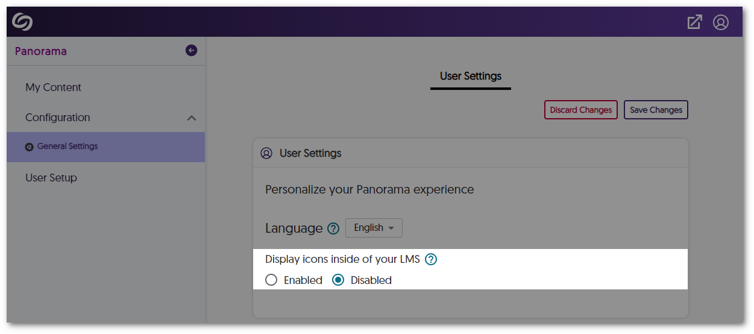Show help for the Language setting
This screenshot has height=334, width=754.
(x=333, y=228)
